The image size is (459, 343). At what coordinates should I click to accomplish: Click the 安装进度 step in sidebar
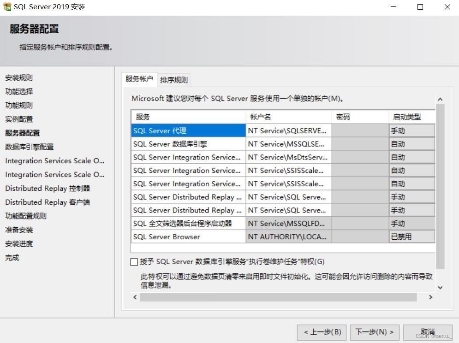coord(19,244)
